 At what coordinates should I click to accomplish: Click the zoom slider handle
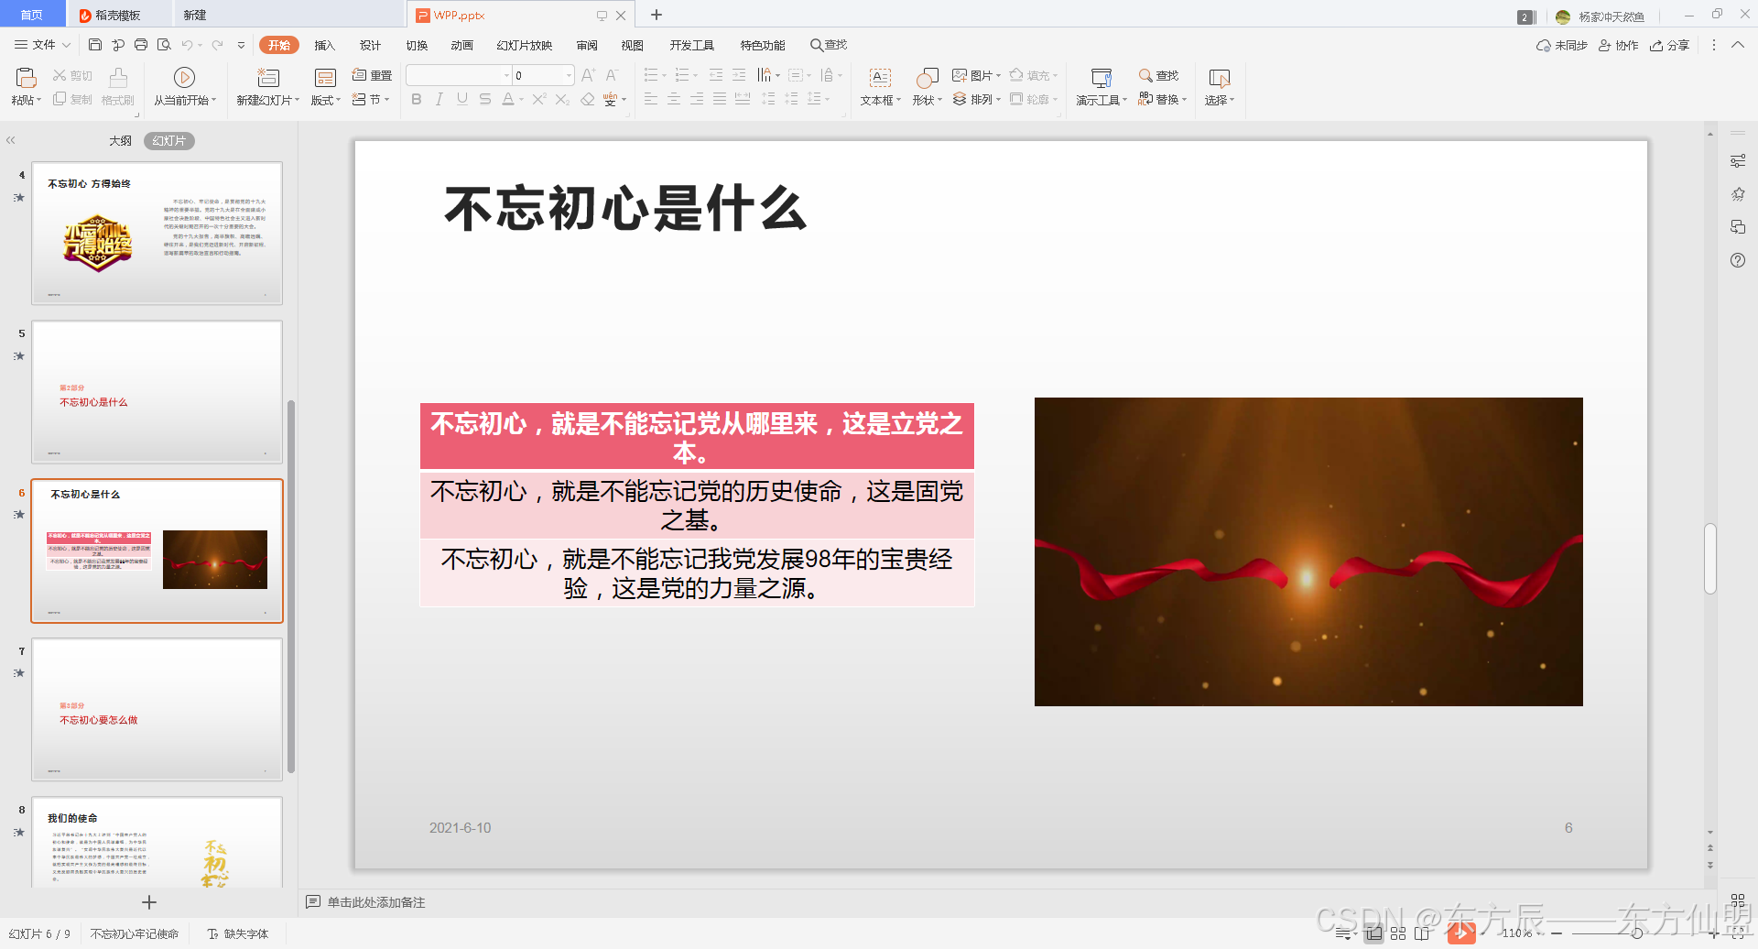[x=1636, y=933]
